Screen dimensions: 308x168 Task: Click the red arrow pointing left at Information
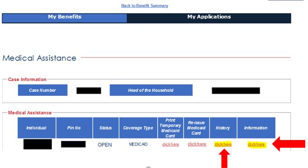[289, 144]
